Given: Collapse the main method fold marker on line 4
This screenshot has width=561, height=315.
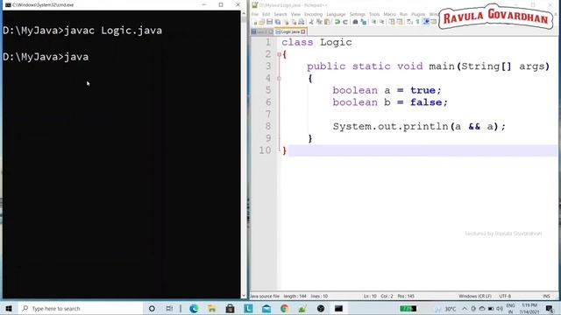Looking at the screenshot, I should click(279, 79).
